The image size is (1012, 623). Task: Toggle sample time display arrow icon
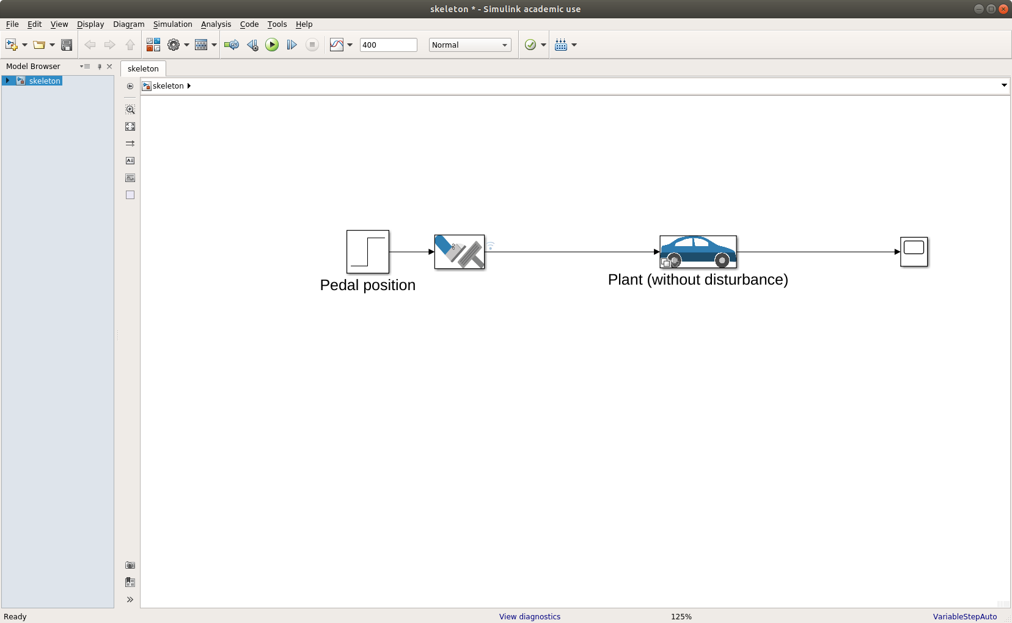click(130, 144)
